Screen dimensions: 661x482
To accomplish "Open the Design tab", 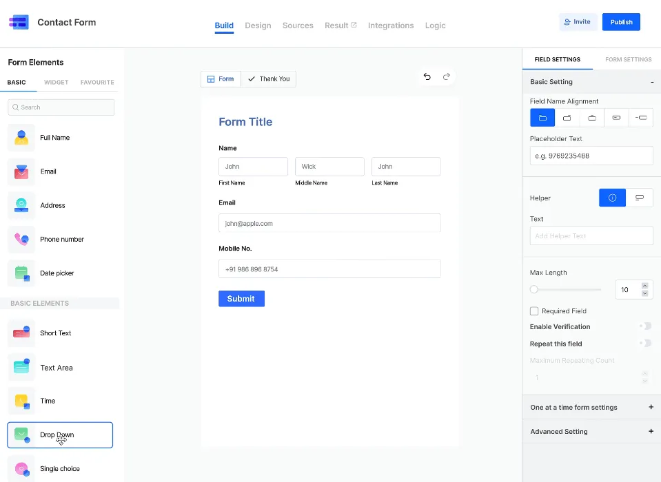I will pos(258,25).
